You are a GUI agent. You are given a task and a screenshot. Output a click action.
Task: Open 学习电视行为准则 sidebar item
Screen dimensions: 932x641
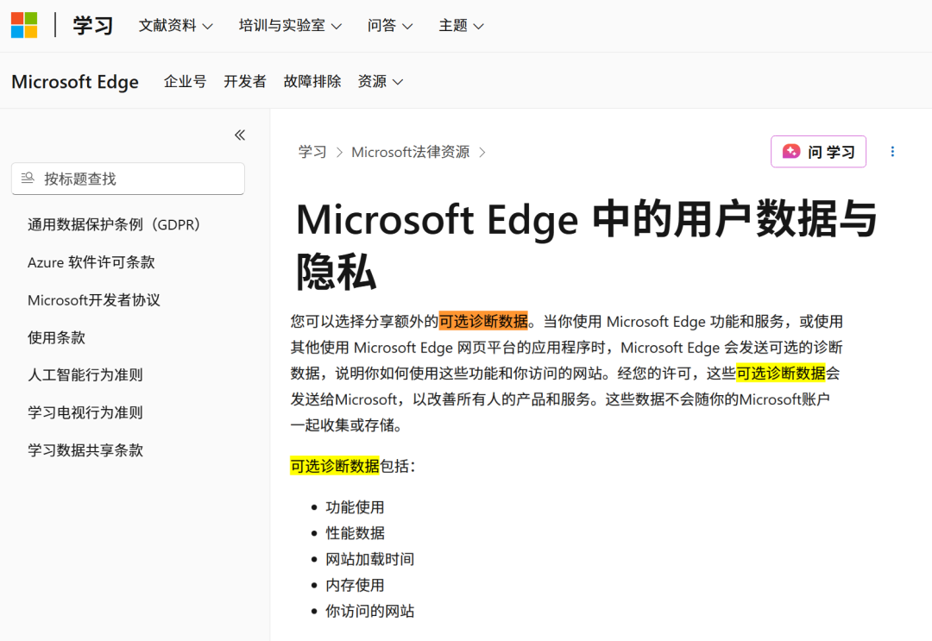[85, 412]
